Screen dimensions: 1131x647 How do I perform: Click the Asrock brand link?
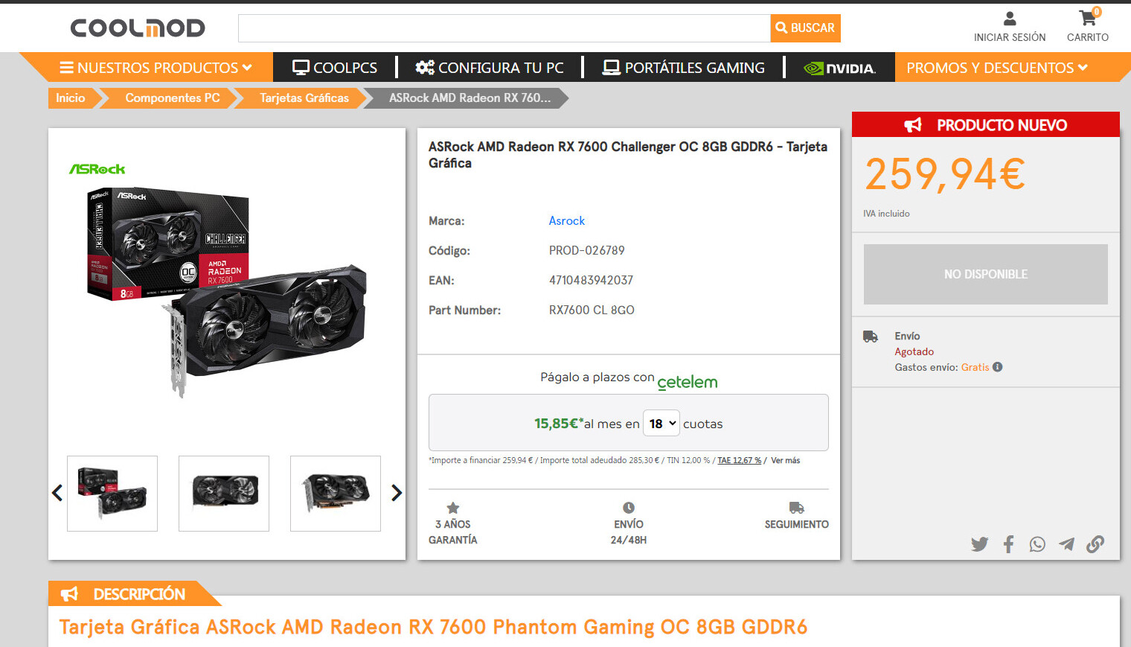pos(567,221)
